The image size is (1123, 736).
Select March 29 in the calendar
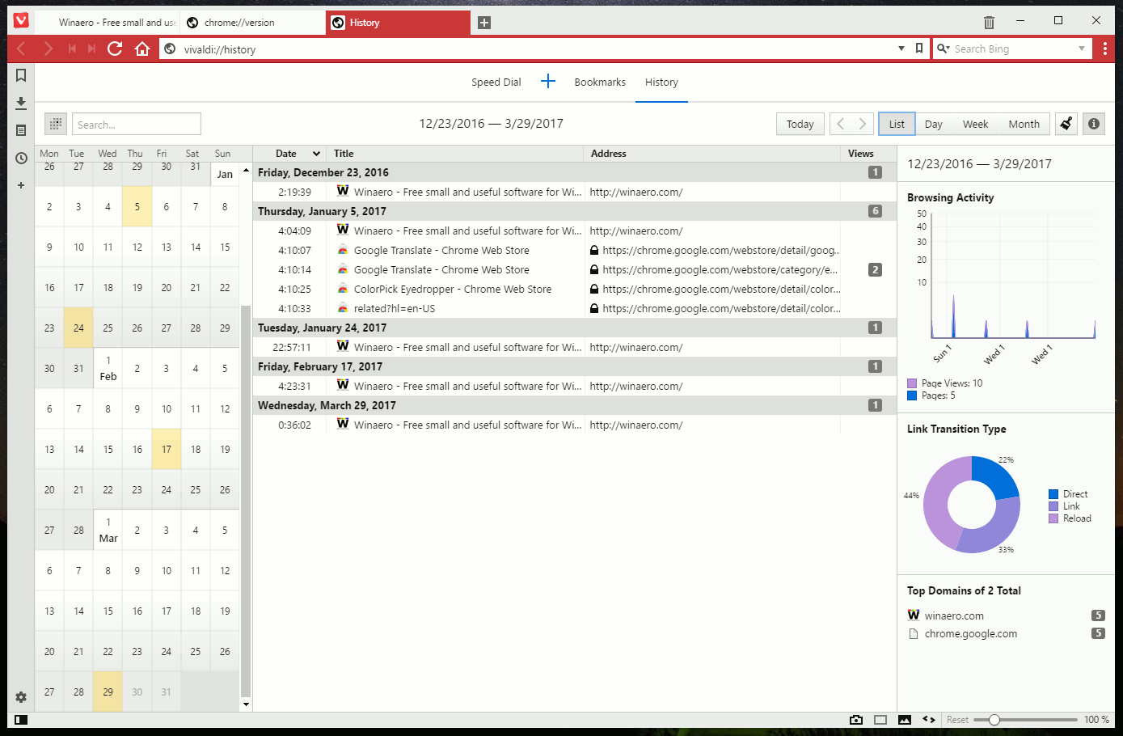click(x=108, y=692)
